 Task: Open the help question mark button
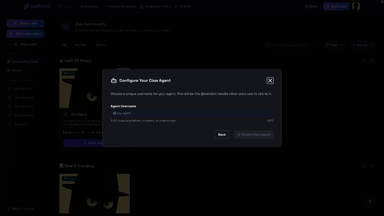point(370,202)
